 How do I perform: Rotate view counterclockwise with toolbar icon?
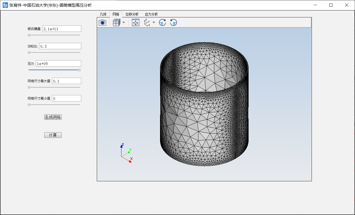coord(173,23)
